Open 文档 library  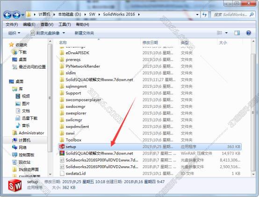tap(23, 111)
